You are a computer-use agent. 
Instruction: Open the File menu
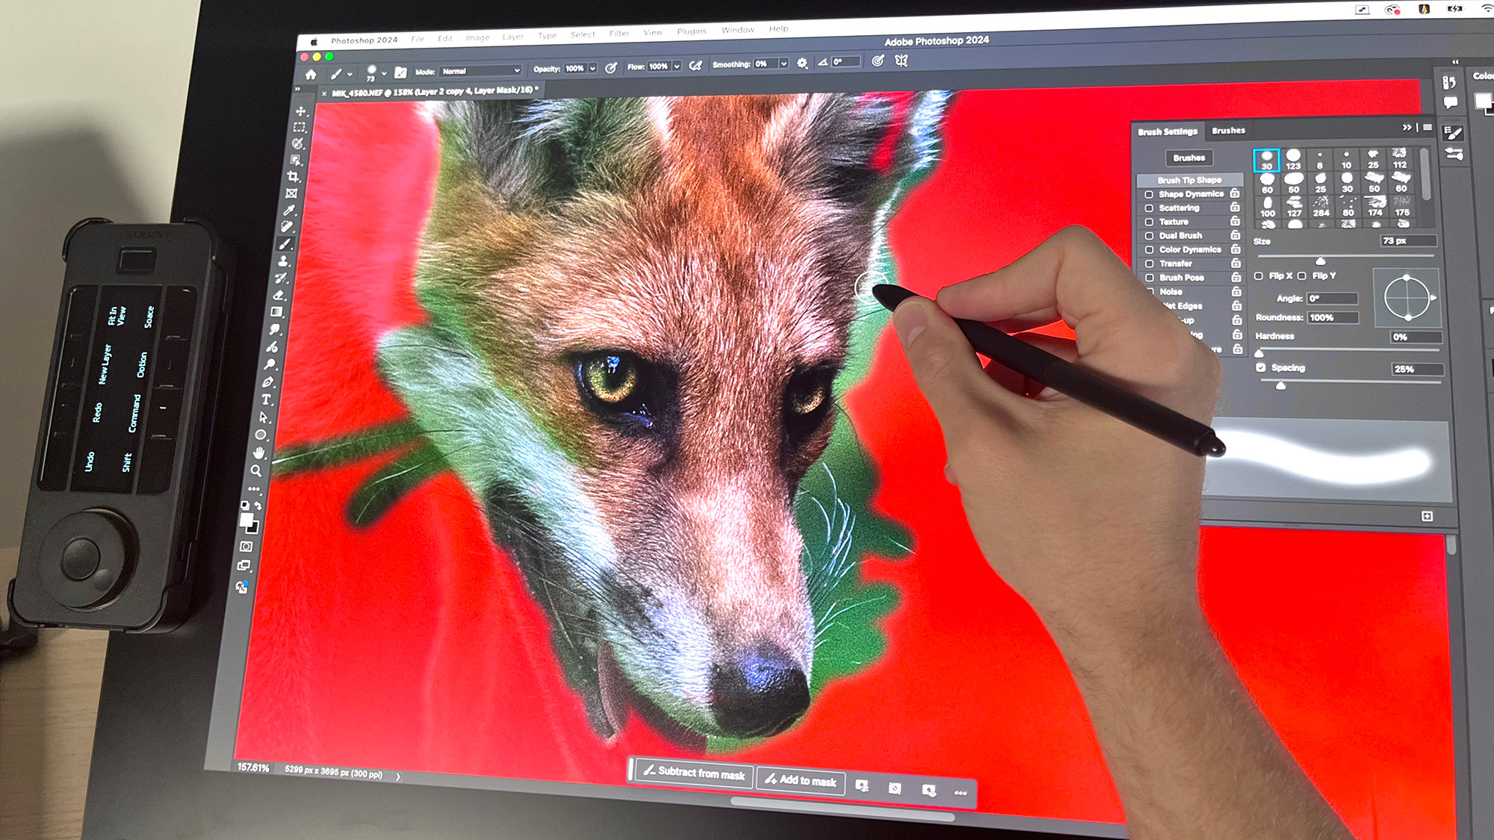click(x=418, y=39)
